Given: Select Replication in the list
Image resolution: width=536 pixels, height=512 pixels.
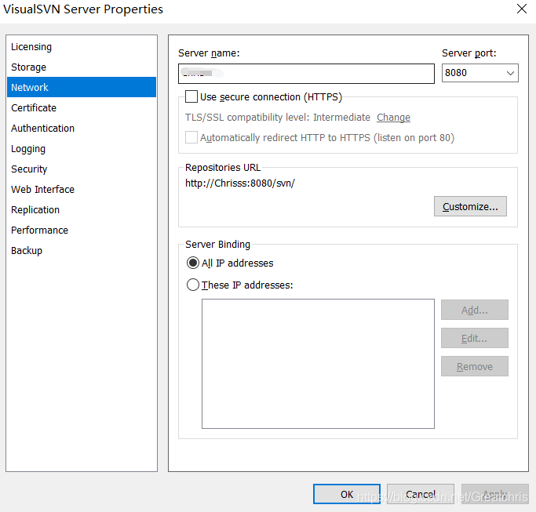Looking at the screenshot, I should coord(82,209).
